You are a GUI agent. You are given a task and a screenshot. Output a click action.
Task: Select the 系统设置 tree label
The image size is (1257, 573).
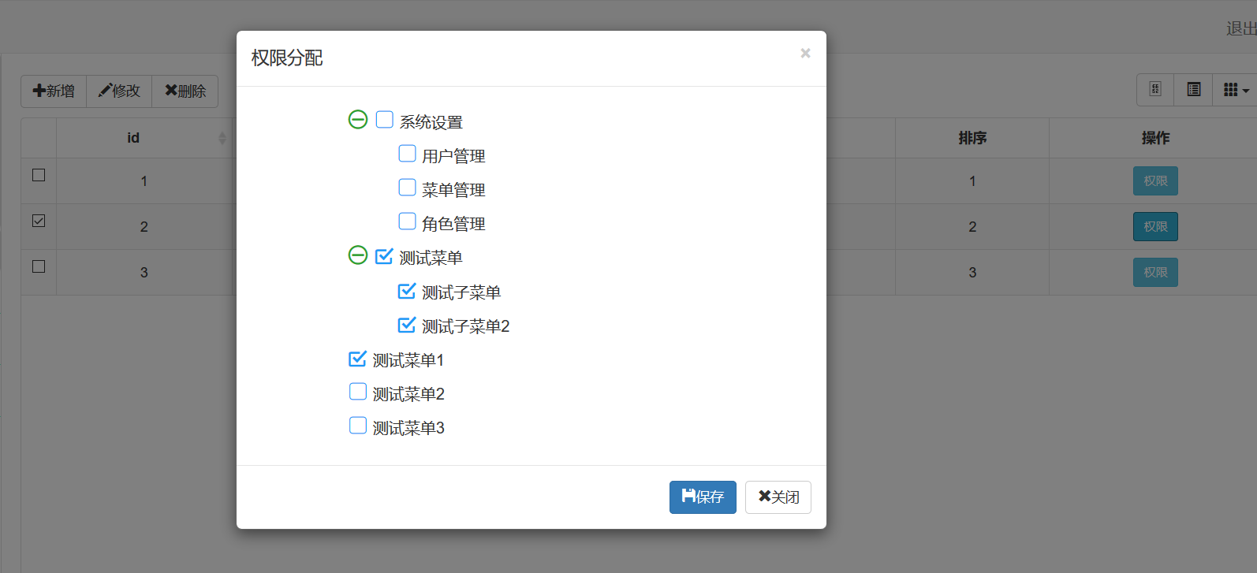431,122
